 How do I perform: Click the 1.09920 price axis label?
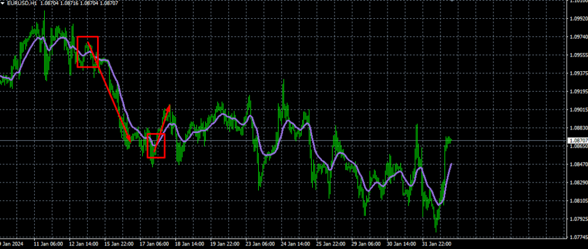(578, 18)
